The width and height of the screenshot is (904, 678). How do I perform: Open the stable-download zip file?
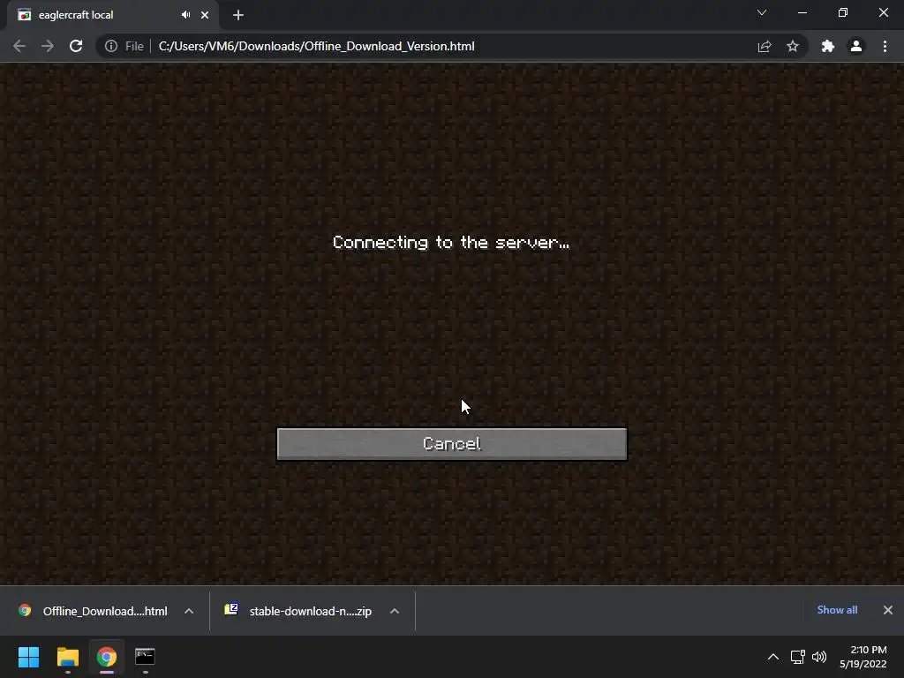point(300,611)
